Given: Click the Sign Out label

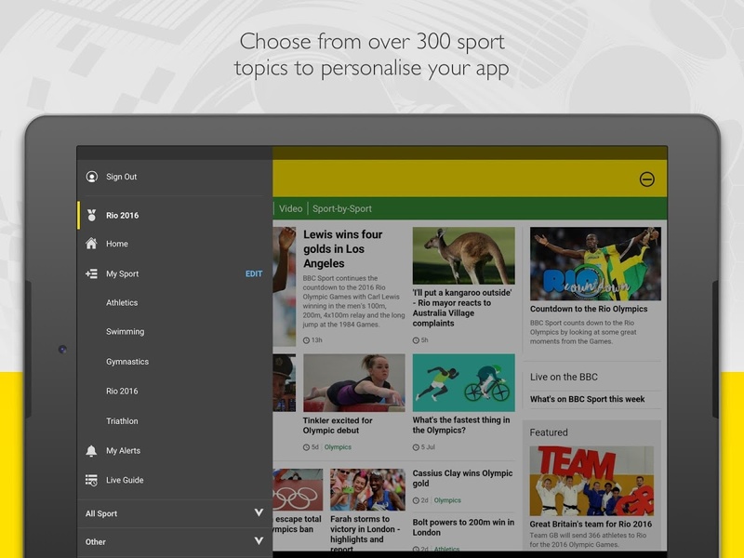Looking at the screenshot, I should 122,177.
